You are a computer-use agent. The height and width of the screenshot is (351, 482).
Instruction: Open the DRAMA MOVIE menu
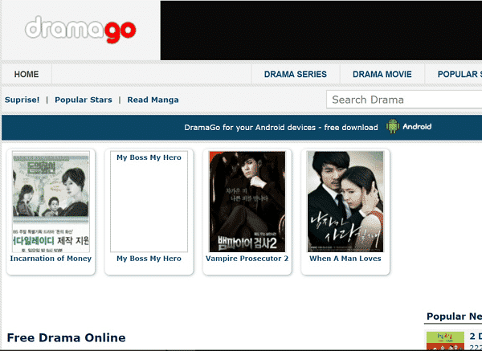point(382,74)
